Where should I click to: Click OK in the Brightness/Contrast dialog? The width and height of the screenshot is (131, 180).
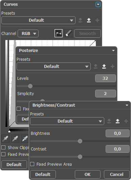[x=88, y=174]
